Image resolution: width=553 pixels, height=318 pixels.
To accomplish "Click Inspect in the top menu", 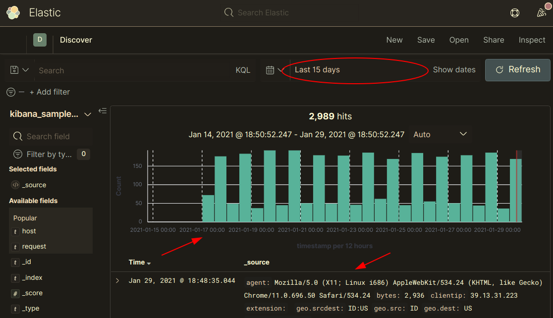I will [x=532, y=40].
